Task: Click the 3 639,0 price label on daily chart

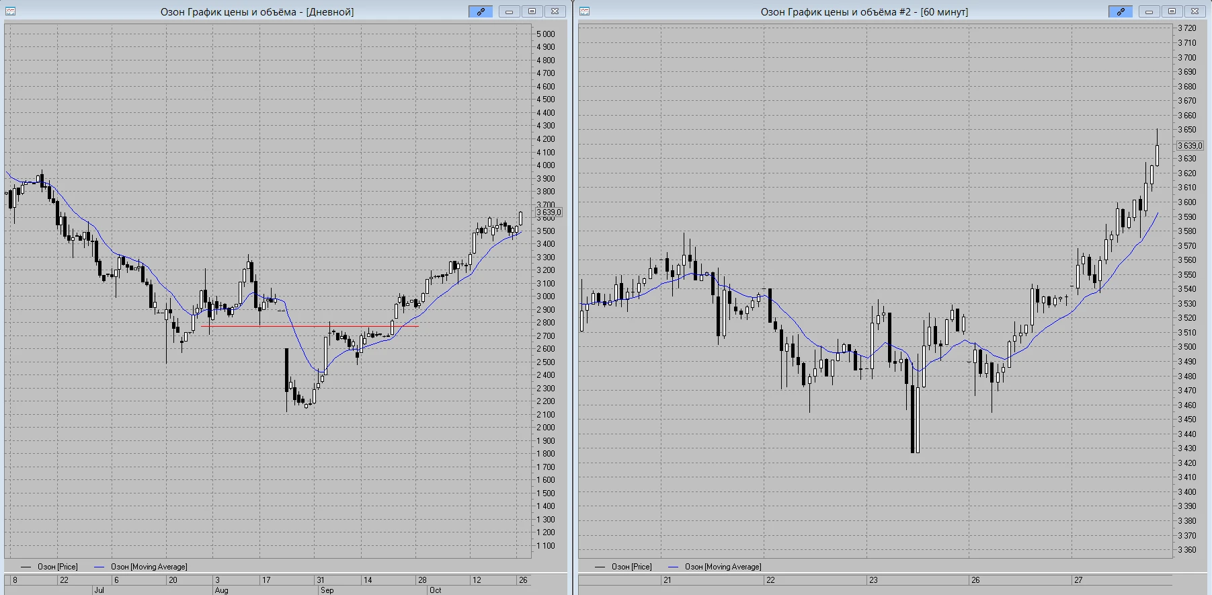Action: [x=549, y=212]
